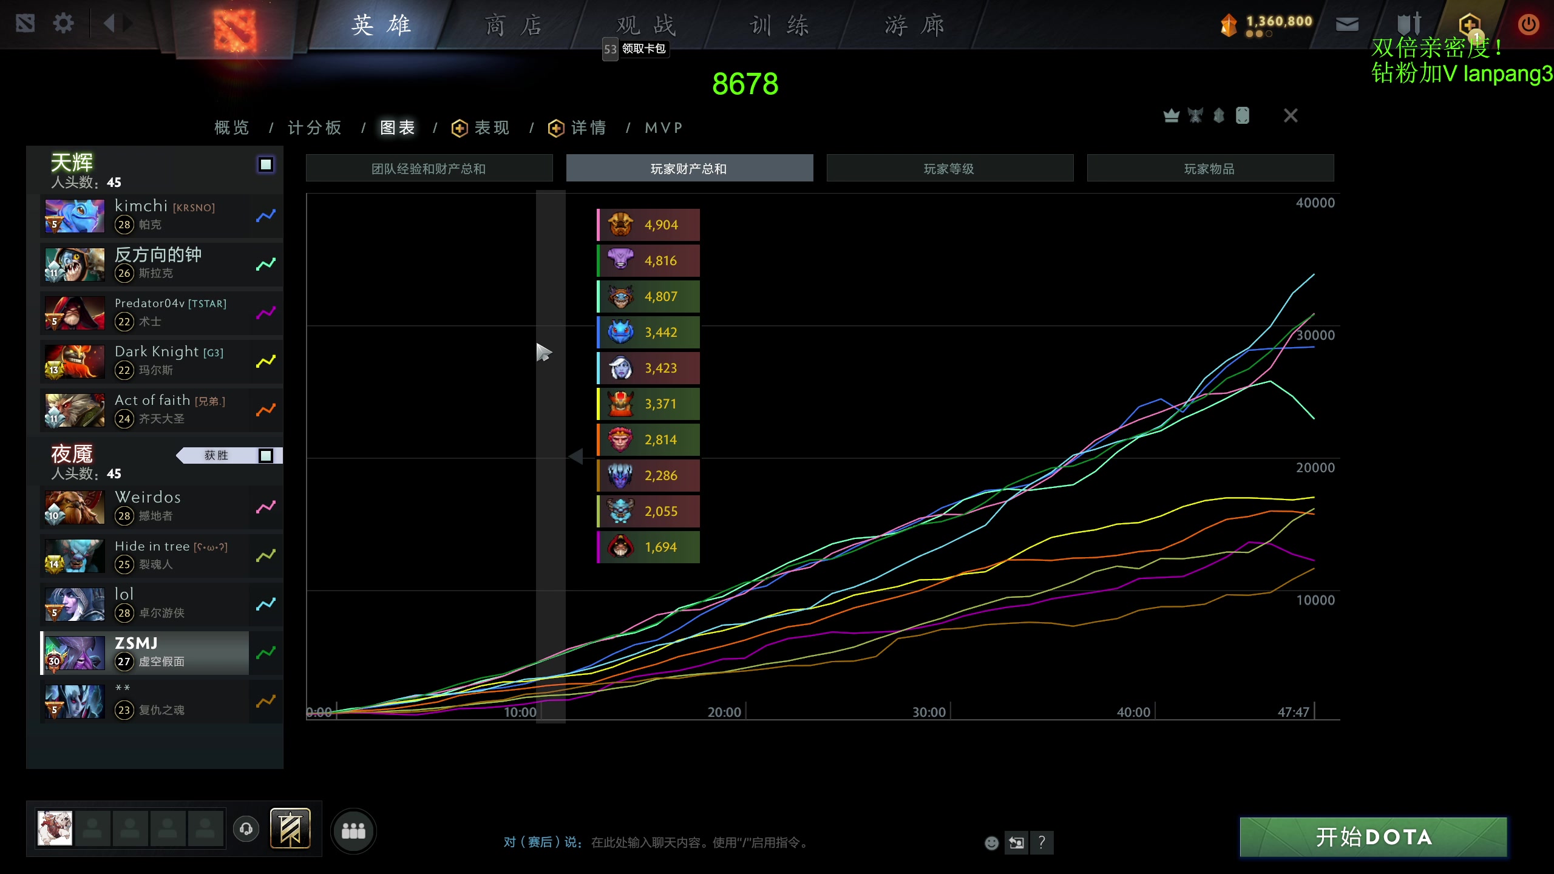Click the 领取卡包 claim pack button

click(636, 49)
